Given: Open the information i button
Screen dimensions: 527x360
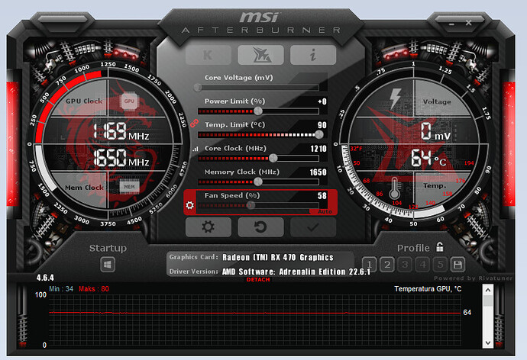Looking at the screenshot, I should click(313, 55).
